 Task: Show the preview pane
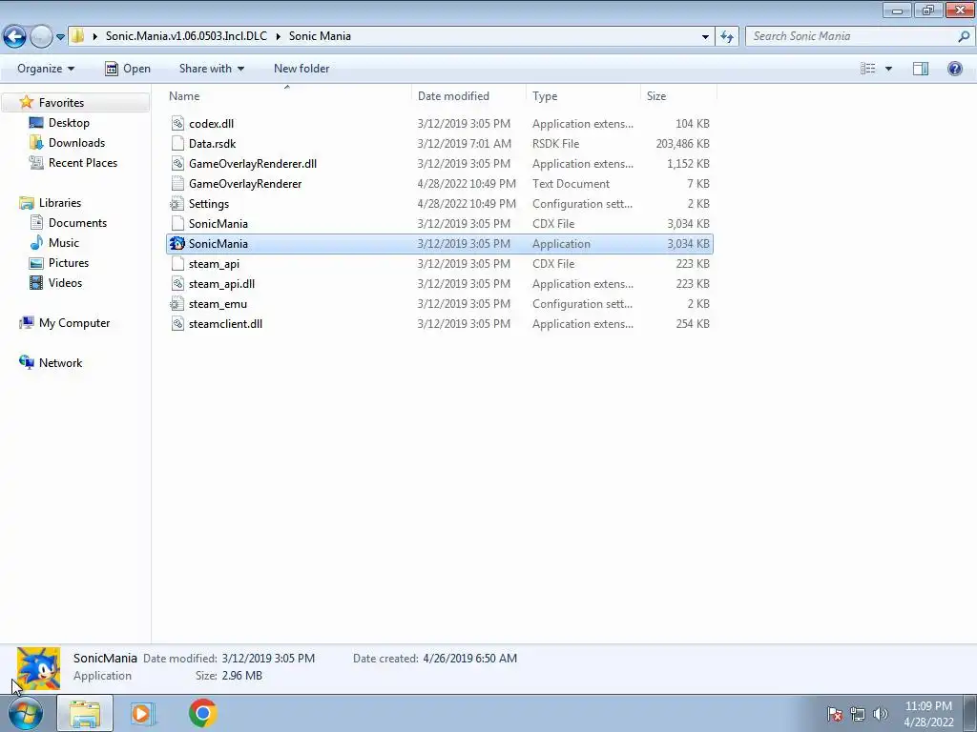[921, 69]
